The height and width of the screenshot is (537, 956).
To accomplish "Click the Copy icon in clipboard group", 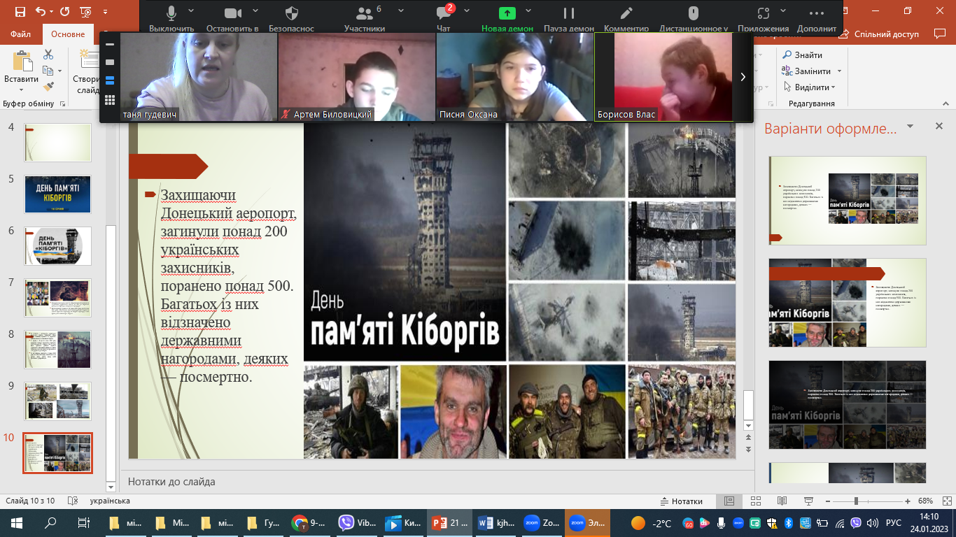I will [48, 71].
